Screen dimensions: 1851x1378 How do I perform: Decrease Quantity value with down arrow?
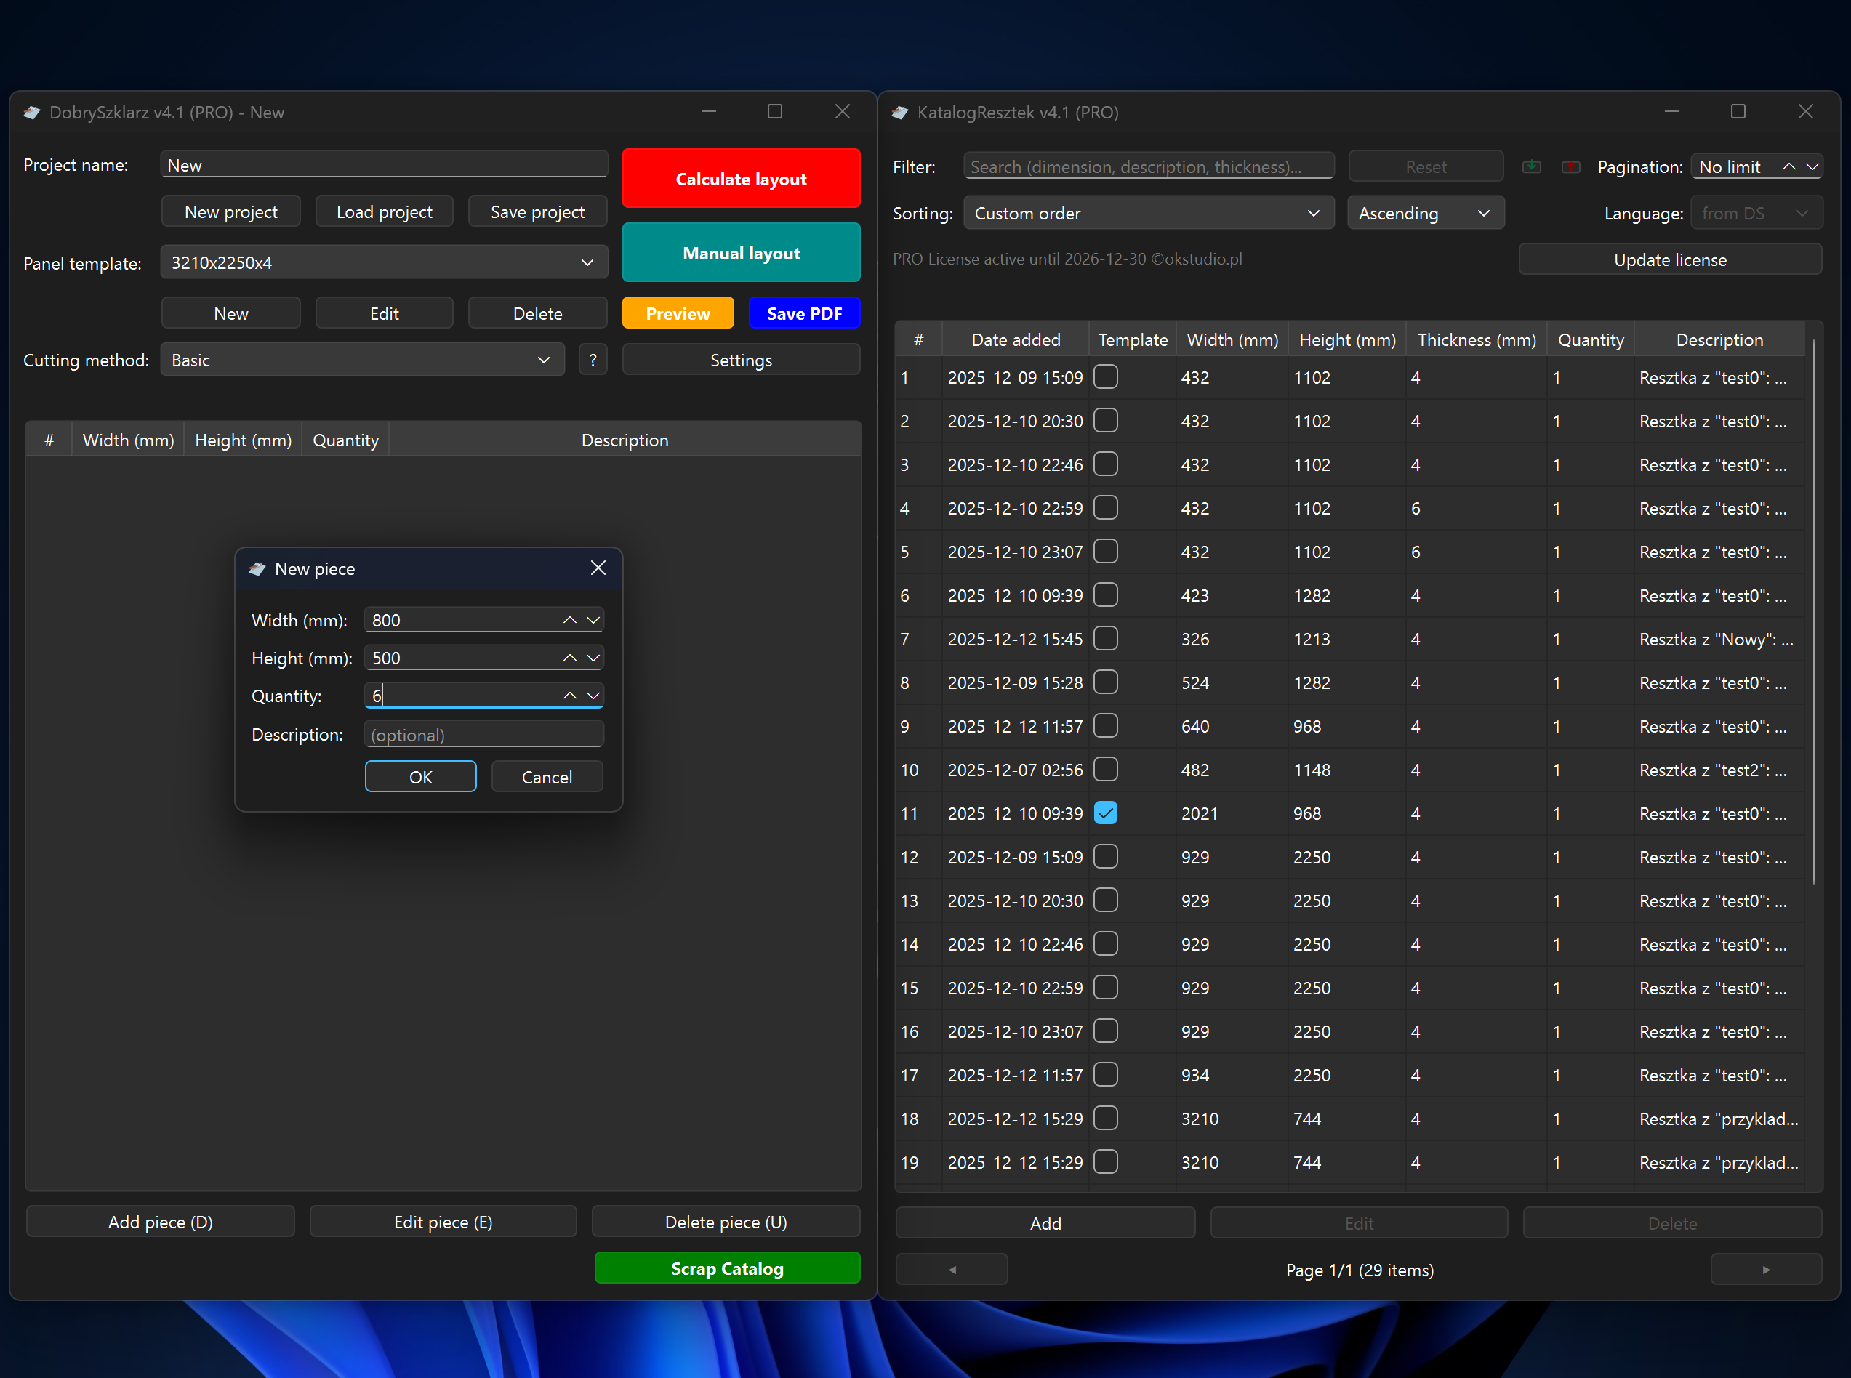point(593,696)
